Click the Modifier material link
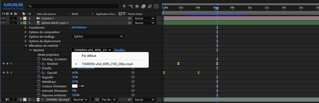319x103 pixels. click(120, 50)
